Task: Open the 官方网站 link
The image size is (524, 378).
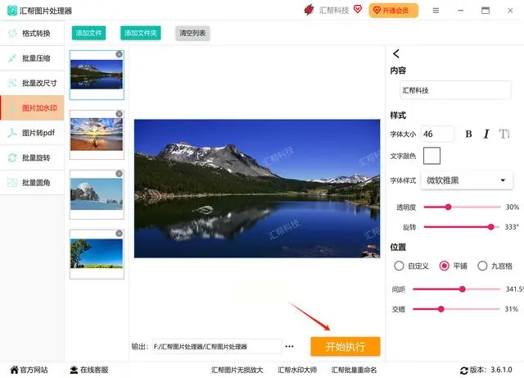Action: [x=29, y=370]
